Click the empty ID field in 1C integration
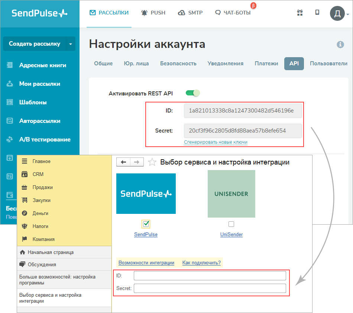Viewport: 353px width, 313px height. pos(210,275)
